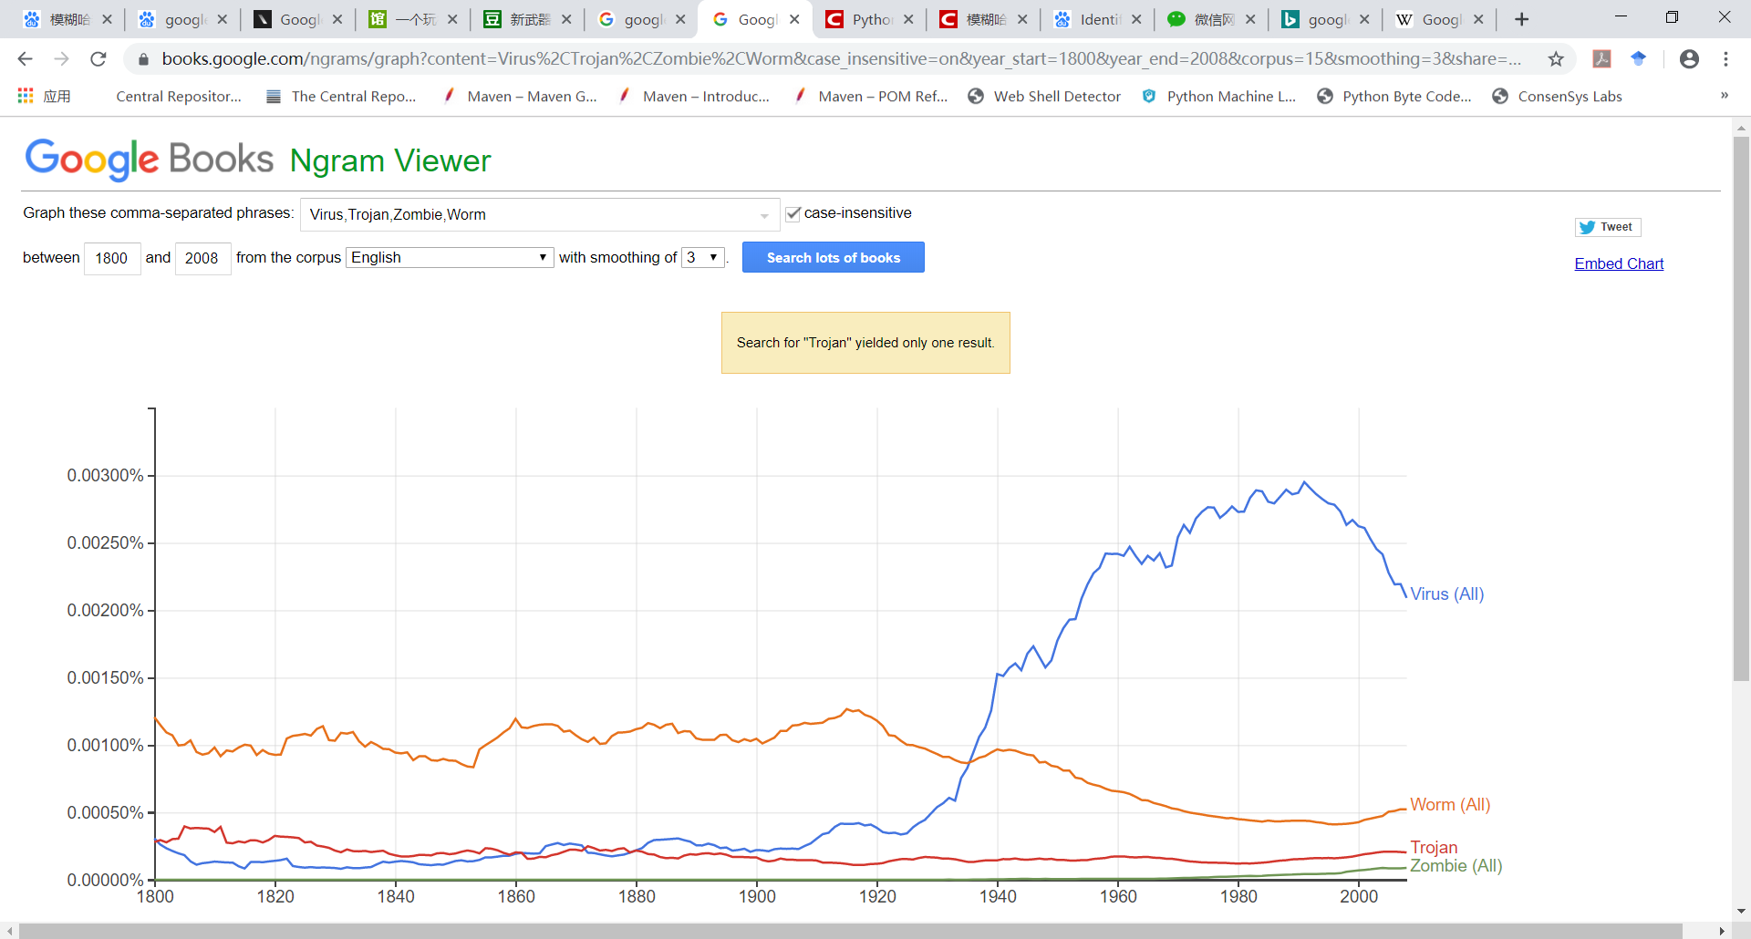Click the horizontal scrollbar at the bottom
The height and width of the screenshot is (939, 1751).
click(x=850, y=931)
